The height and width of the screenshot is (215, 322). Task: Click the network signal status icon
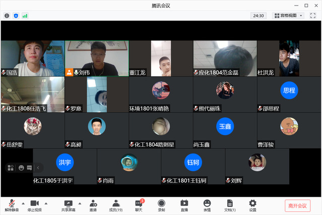click(x=25, y=16)
